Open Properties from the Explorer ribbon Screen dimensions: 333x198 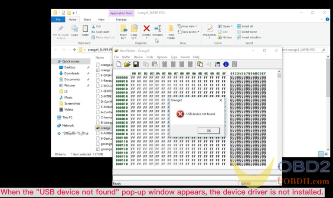[209, 31]
